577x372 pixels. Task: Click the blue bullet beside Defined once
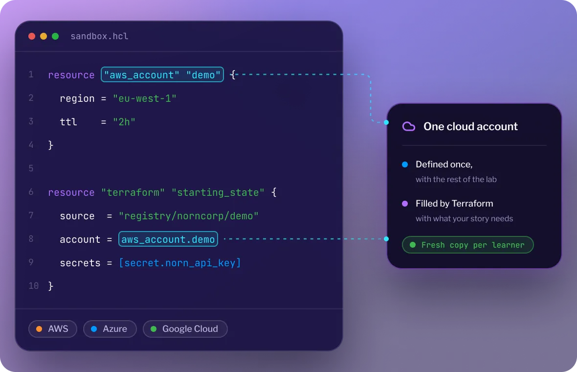405,164
